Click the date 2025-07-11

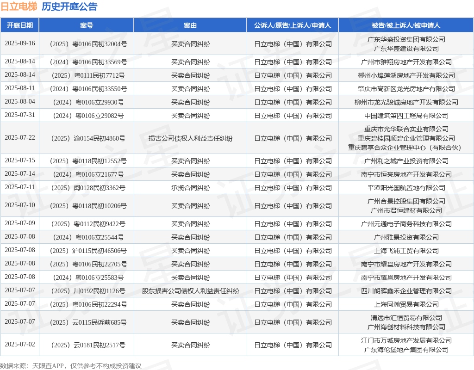tap(19, 187)
